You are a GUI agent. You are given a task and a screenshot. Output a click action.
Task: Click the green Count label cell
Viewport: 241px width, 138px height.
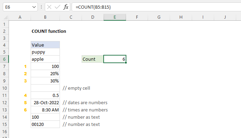(93, 59)
